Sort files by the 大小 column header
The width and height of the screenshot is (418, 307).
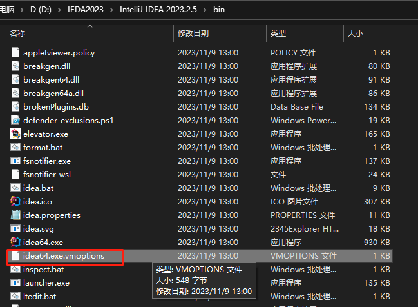point(356,34)
